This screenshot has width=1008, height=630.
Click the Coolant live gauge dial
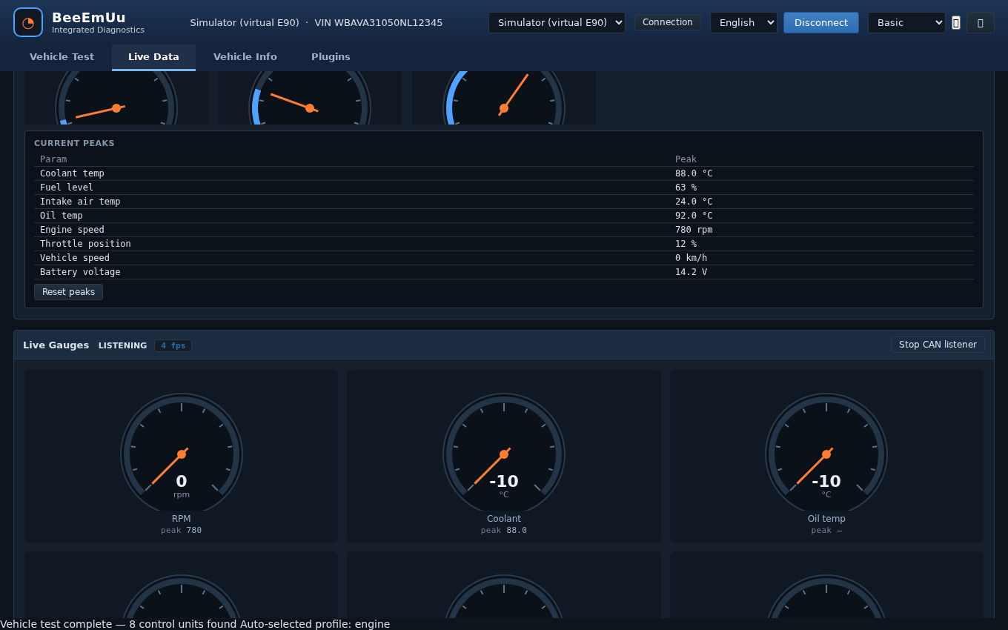504,452
